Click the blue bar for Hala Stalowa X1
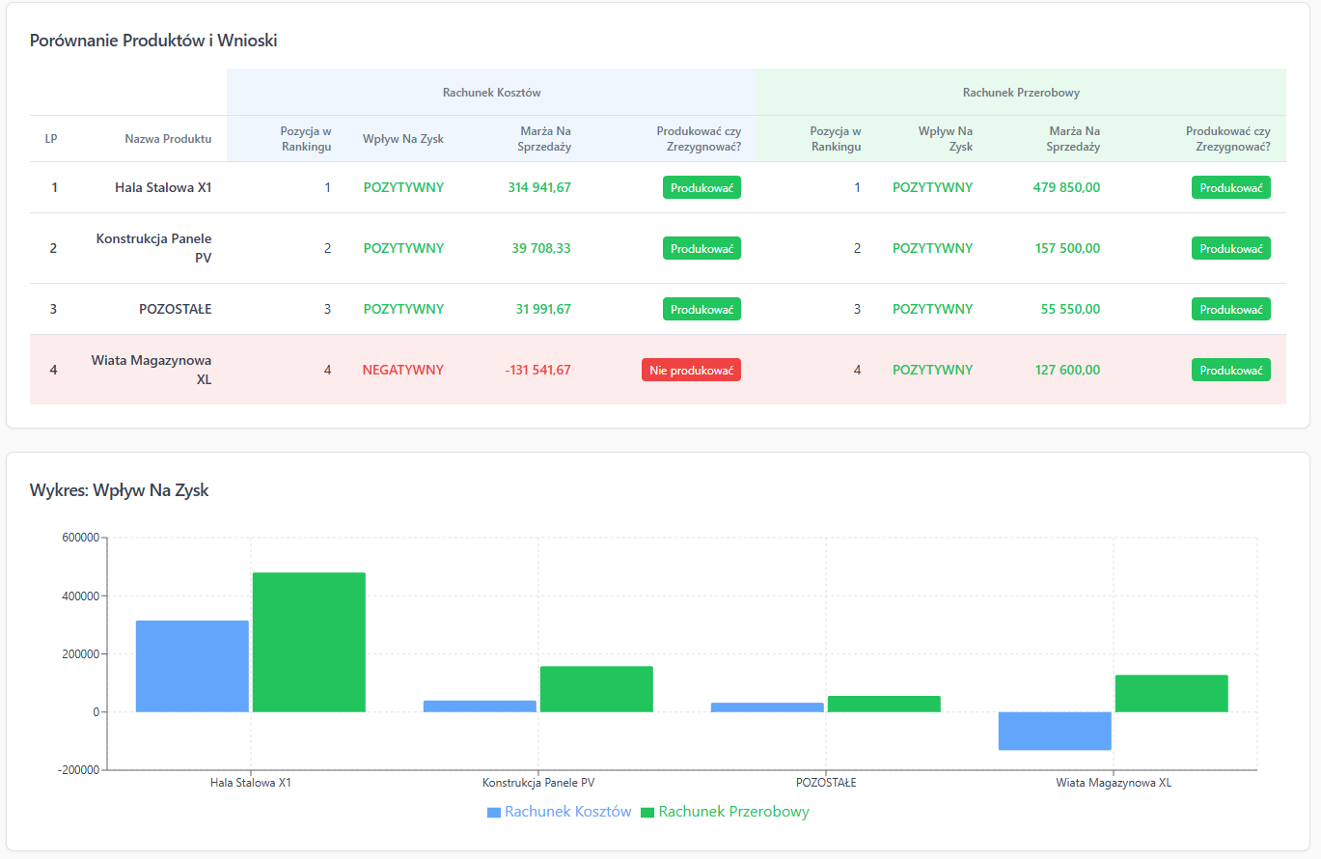Viewport: 1321px width, 859px height. (x=192, y=666)
